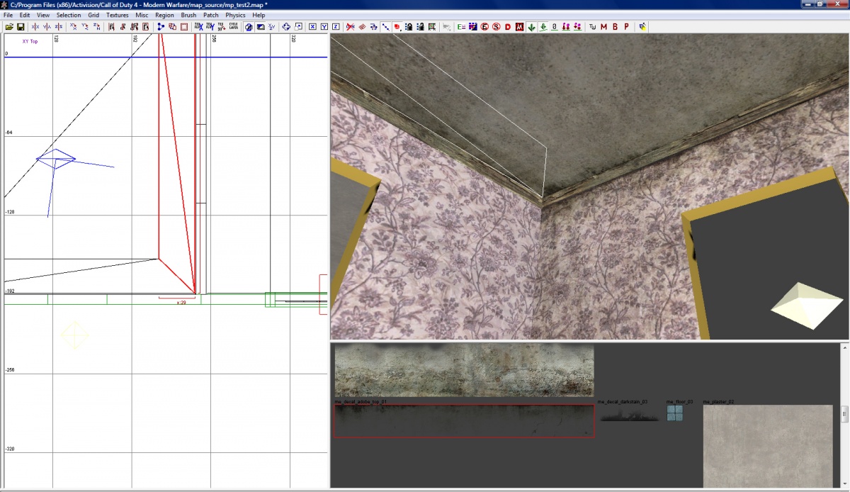Select the me_floor_03 texture
This screenshot has width=850, height=492.
click(x=675, y=413)
